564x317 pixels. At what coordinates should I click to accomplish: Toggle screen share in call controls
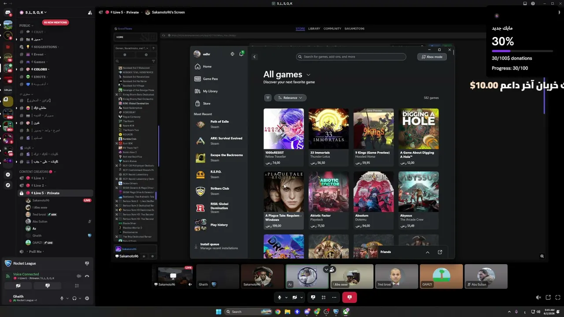coord(313,298)
